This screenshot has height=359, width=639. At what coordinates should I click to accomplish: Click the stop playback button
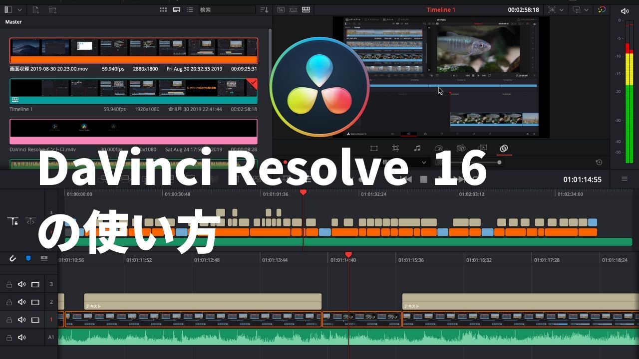pyautogui.click(x=423, y=179)
